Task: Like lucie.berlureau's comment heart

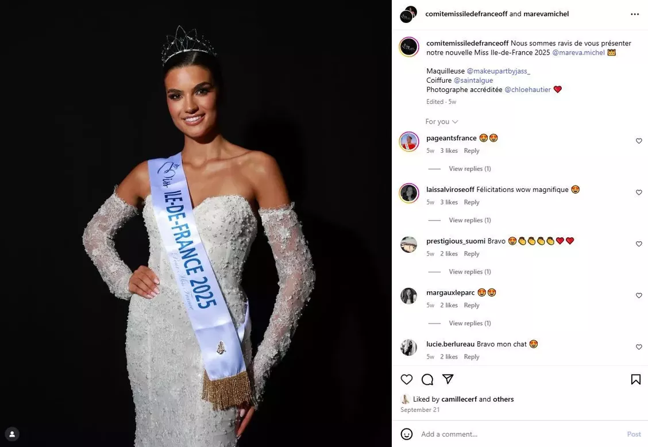Action: pyautogui.click(x=639, y=347)
